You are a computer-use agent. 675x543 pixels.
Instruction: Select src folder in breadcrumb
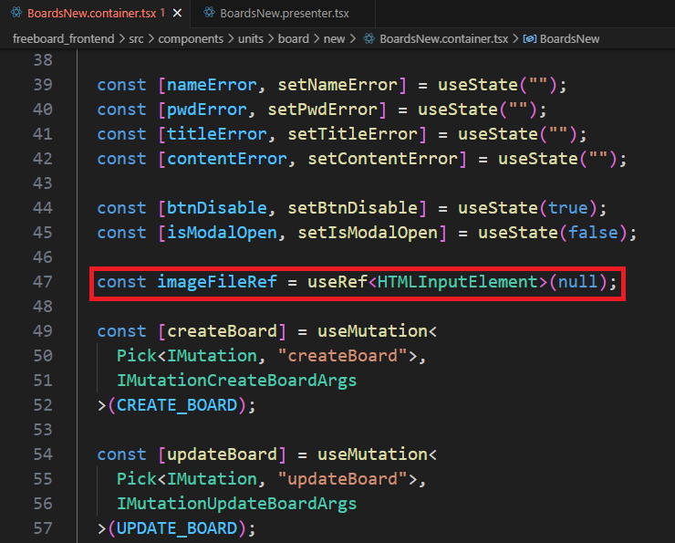[x=136, y=38]
